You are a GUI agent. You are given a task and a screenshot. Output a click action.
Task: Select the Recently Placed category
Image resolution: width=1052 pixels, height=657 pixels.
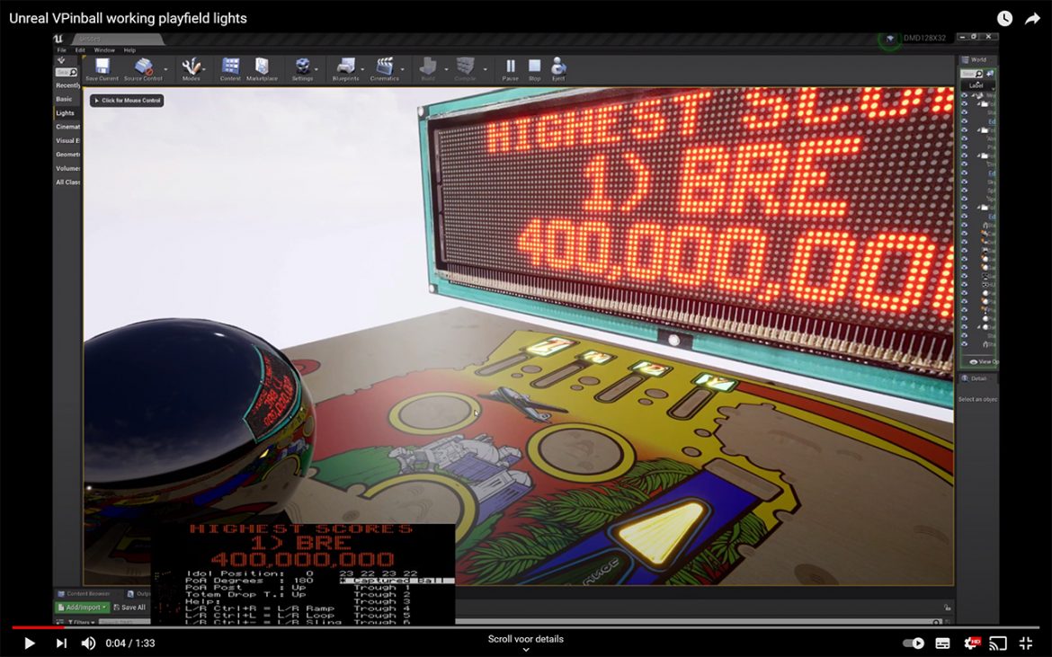(67, 85)
